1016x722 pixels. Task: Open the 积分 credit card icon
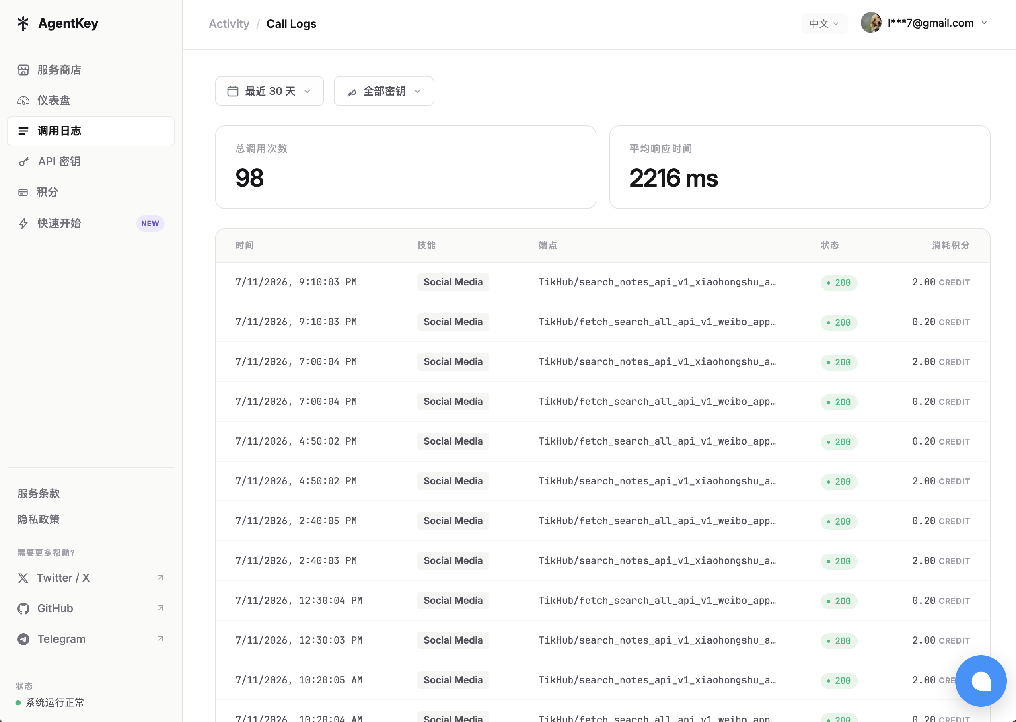point(23,193)
